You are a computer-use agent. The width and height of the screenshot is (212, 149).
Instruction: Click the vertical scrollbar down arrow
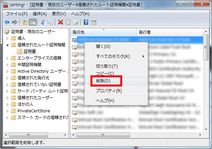tap(206, 129)
